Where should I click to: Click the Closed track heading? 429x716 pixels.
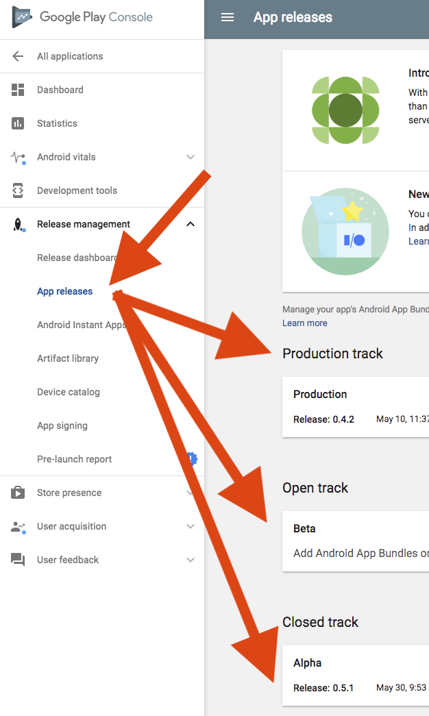(x=320, y=622)
